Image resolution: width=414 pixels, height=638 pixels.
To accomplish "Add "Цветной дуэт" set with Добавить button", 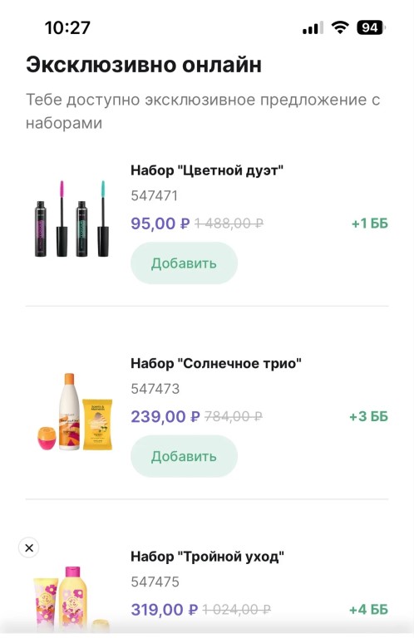I will [x=184, y=263].
